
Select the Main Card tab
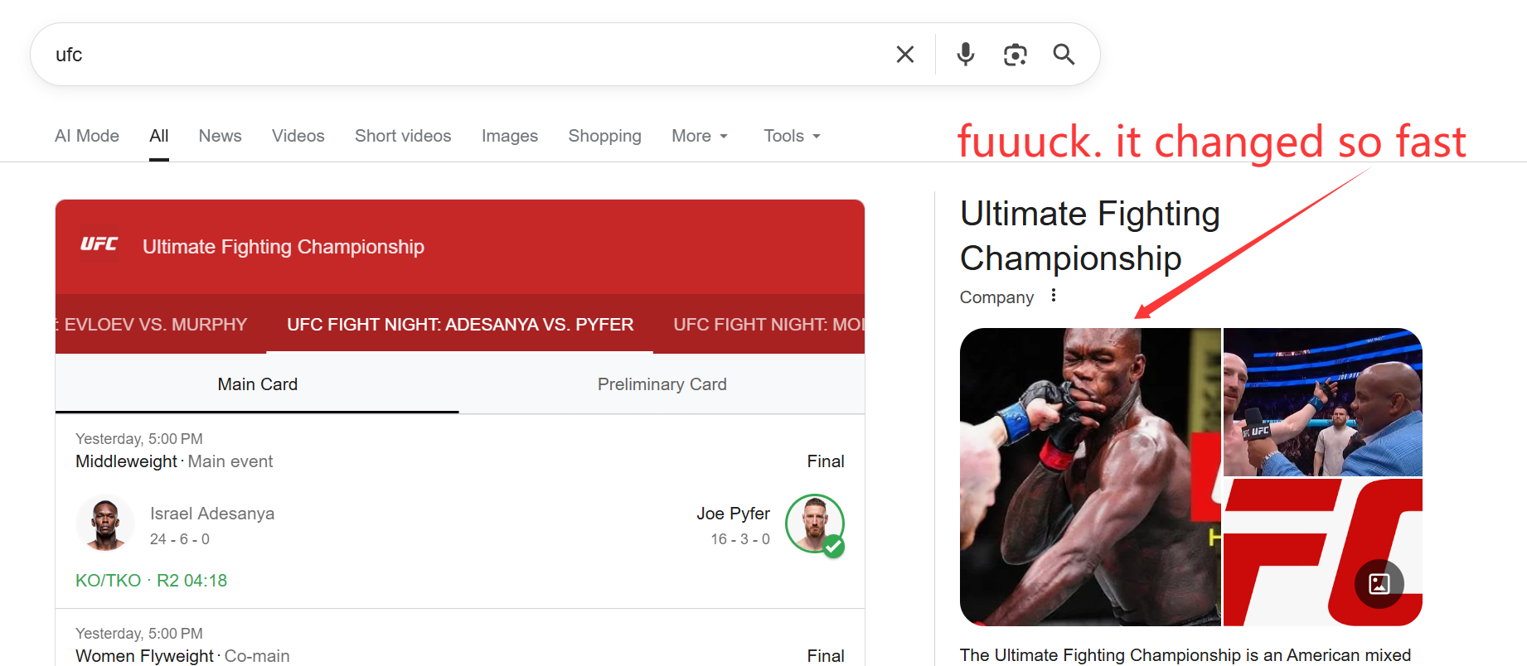click(x=257, y=384)
